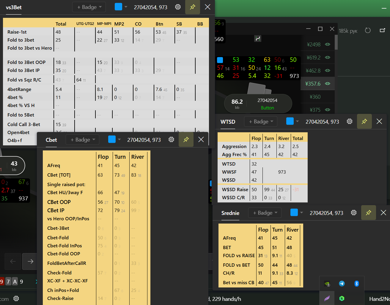Select the Cbet tab label
Screen dimensions: 390x305
tap(51, 140)
